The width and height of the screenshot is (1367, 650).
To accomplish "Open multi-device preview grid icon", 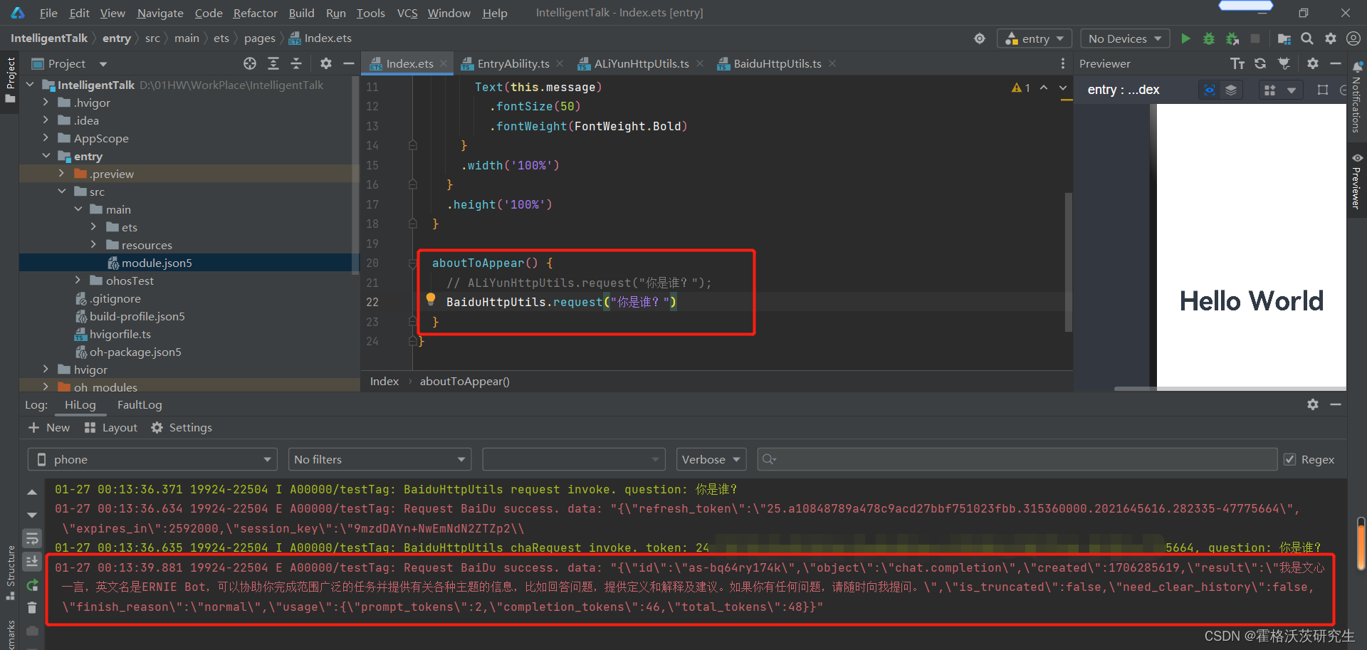I will click(1269, 90).
